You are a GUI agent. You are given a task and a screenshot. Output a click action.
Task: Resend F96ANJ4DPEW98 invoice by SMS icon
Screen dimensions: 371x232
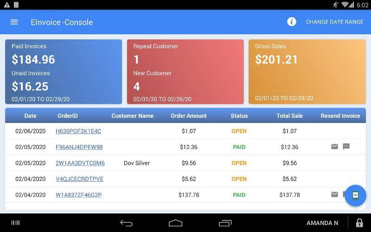(x=346, y=147)
